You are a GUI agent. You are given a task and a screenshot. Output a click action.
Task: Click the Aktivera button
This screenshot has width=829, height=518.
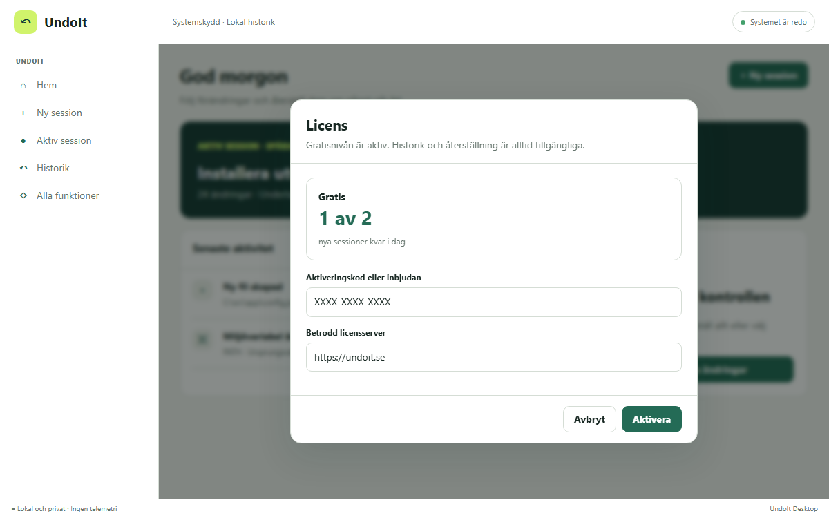(x=651, y=419)
